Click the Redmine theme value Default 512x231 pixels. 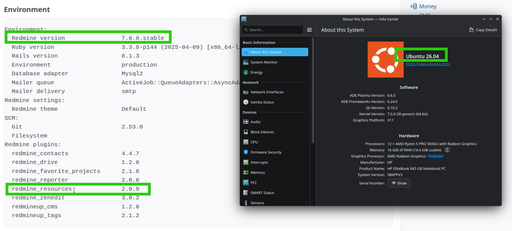tap(134, 109)
